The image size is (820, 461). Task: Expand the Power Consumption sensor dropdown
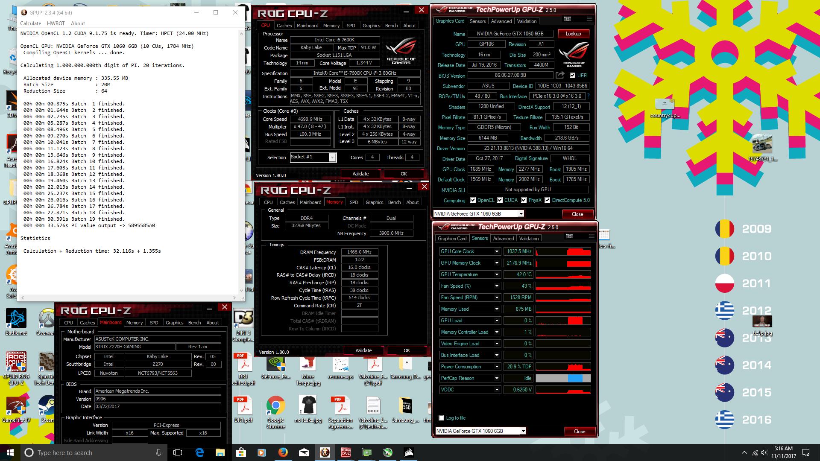click(497, 367)
